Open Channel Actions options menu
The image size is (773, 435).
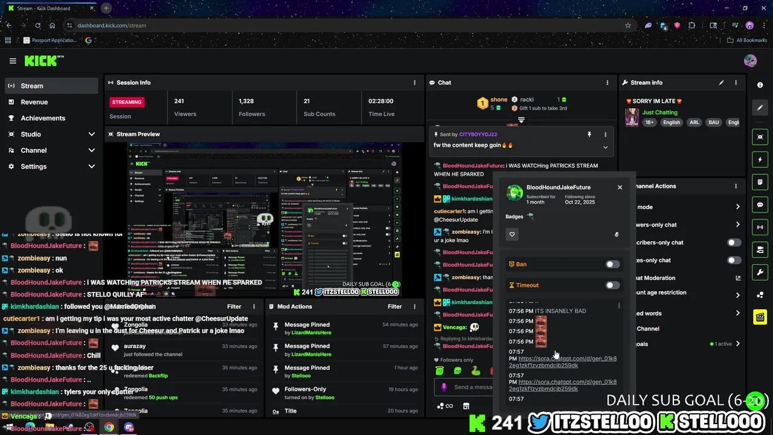point(736,186)
